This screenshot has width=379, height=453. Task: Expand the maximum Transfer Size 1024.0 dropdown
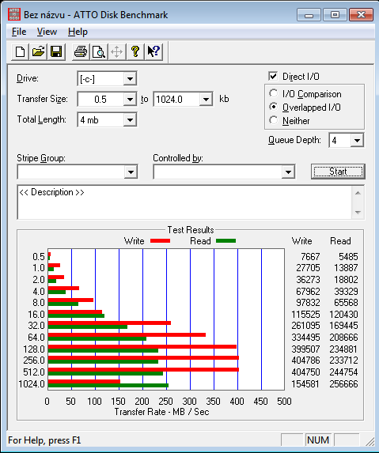pyautogui.click(x=206, y=100)
